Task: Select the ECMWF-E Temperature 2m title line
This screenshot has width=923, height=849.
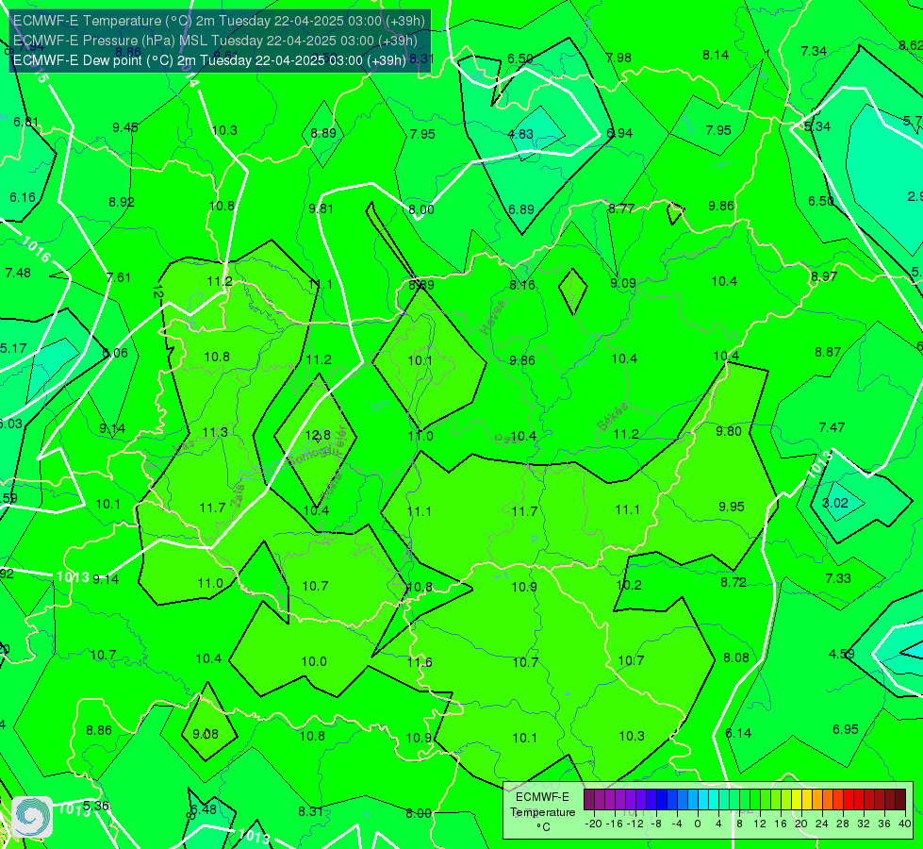Action: click(x=219, y=21)
